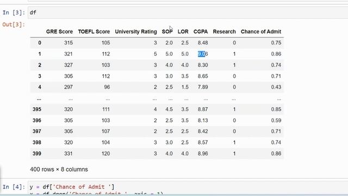Click TOEFL Score value 96 in row 4
This screenshot has height=196, width=348.
tap(107, 87)
